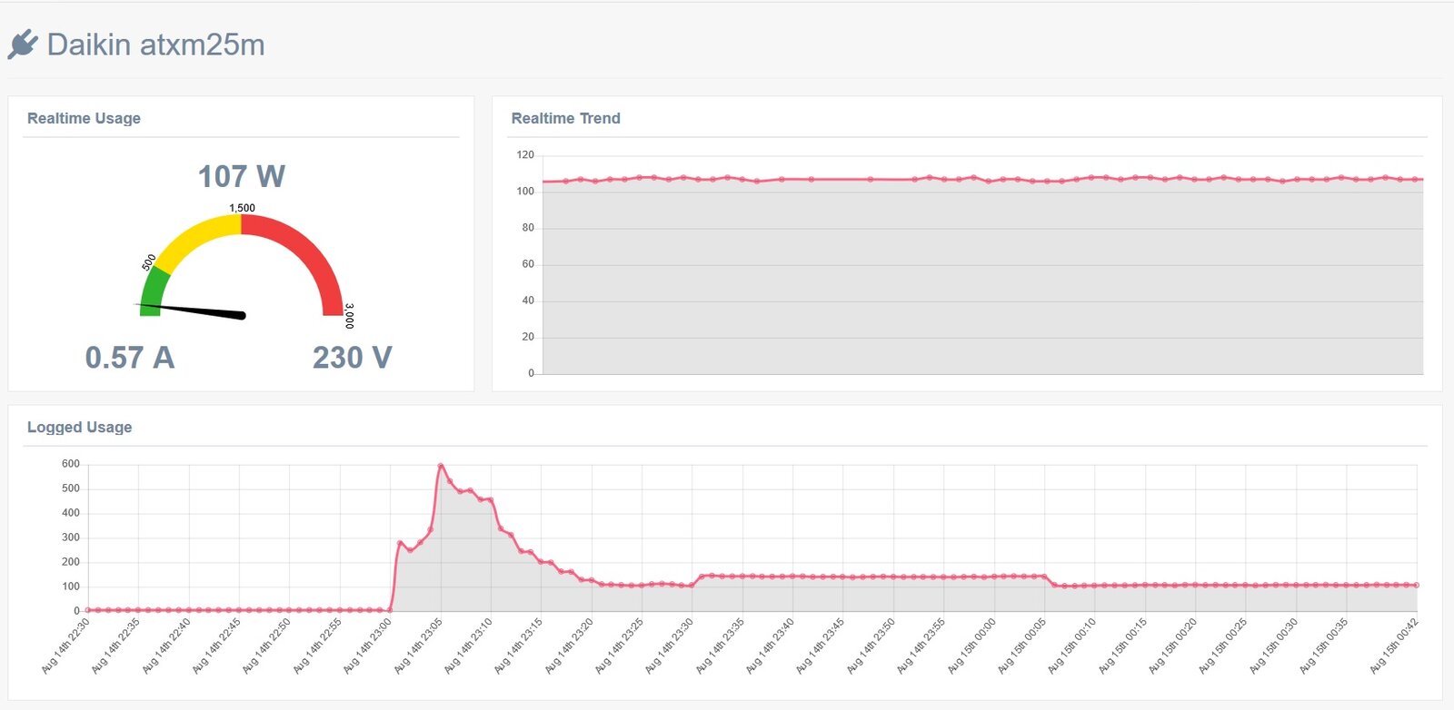Click the Aug 15th 00:42 axis label

coord(1395,646)
